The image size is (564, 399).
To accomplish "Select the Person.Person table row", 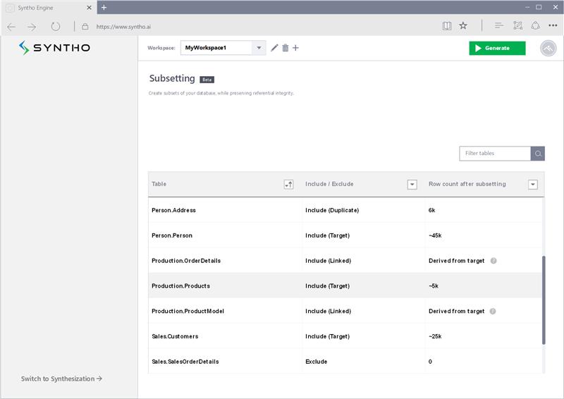I will pos(345,235).
